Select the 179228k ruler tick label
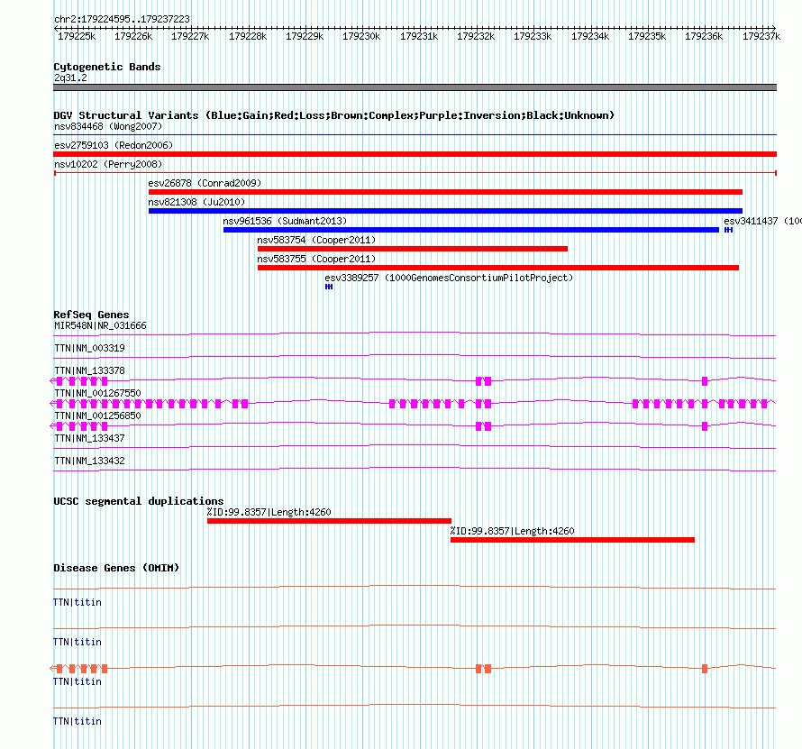 coord(248,36)
